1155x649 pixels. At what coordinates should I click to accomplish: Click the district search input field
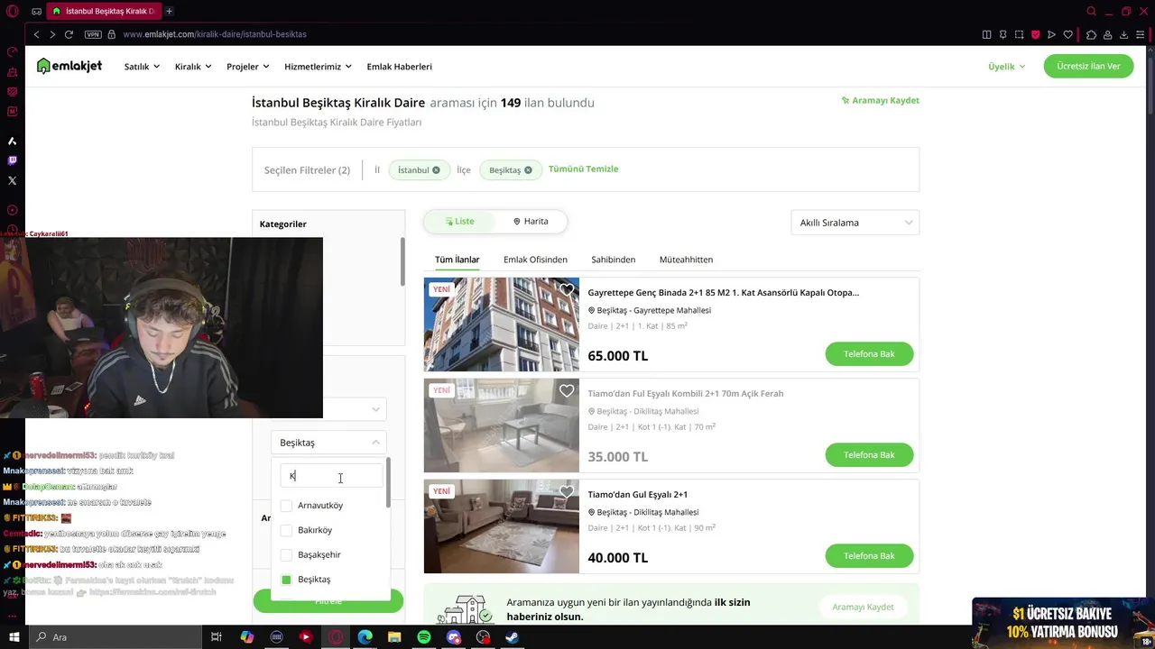coord(332,476)
